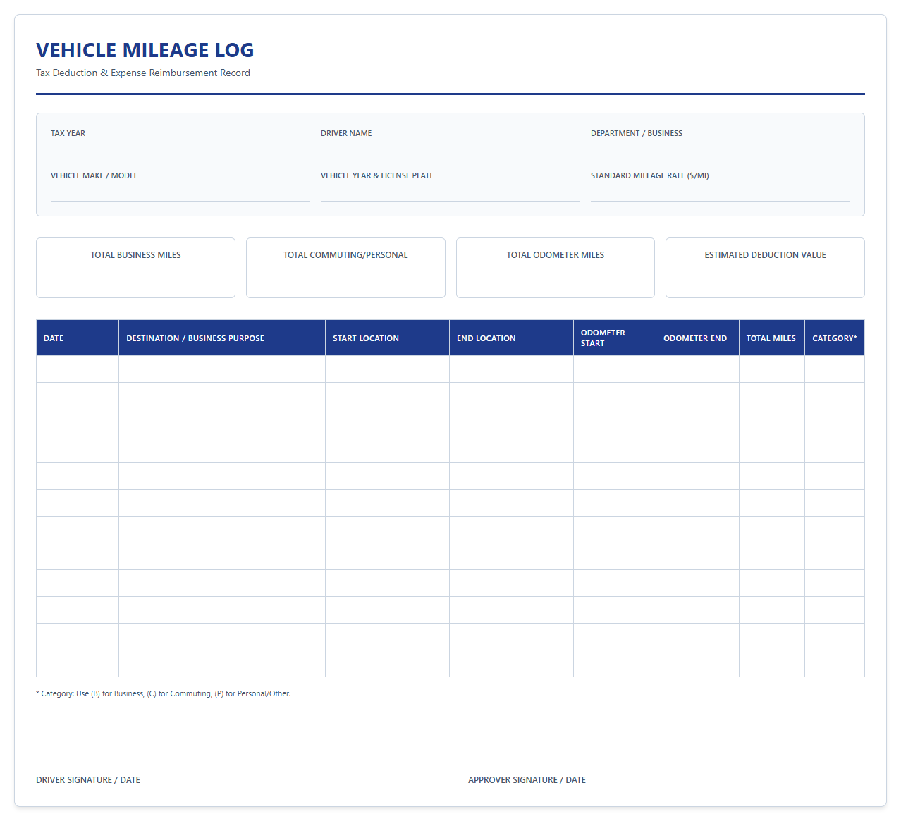Click the End Location column header

pyautogui.click(x=512, y=338)
